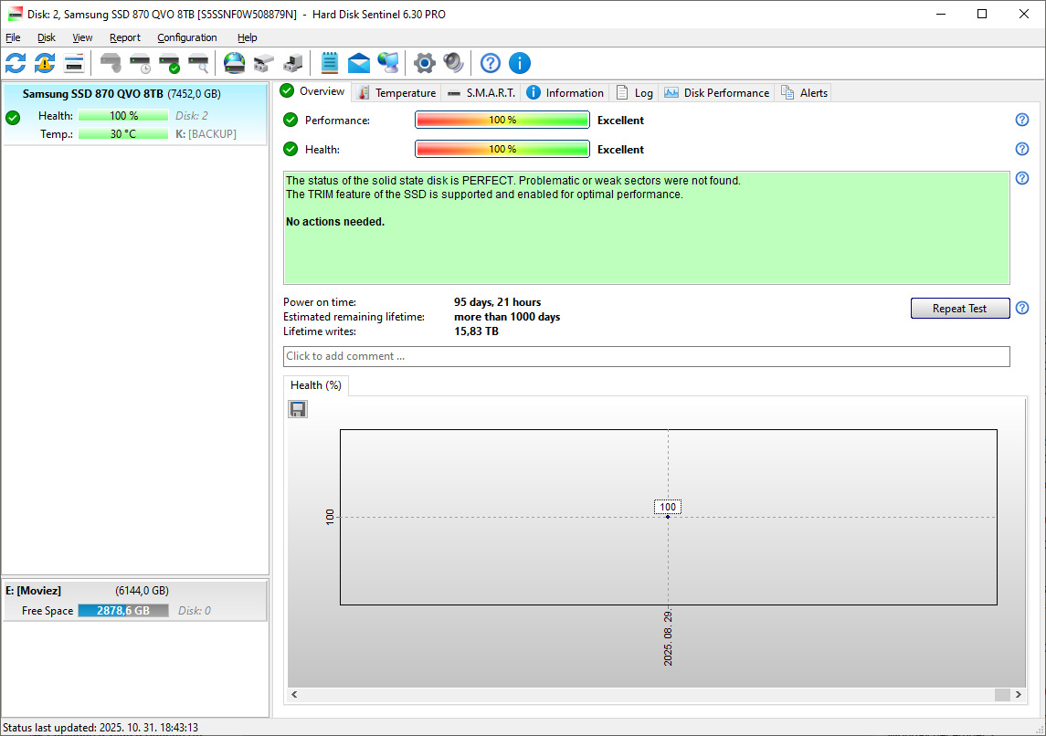The height and width of the screenshot is (736, 1046).
Task: Click the 2878,6 GB free space bar
Action: click(x=123, y=611)
